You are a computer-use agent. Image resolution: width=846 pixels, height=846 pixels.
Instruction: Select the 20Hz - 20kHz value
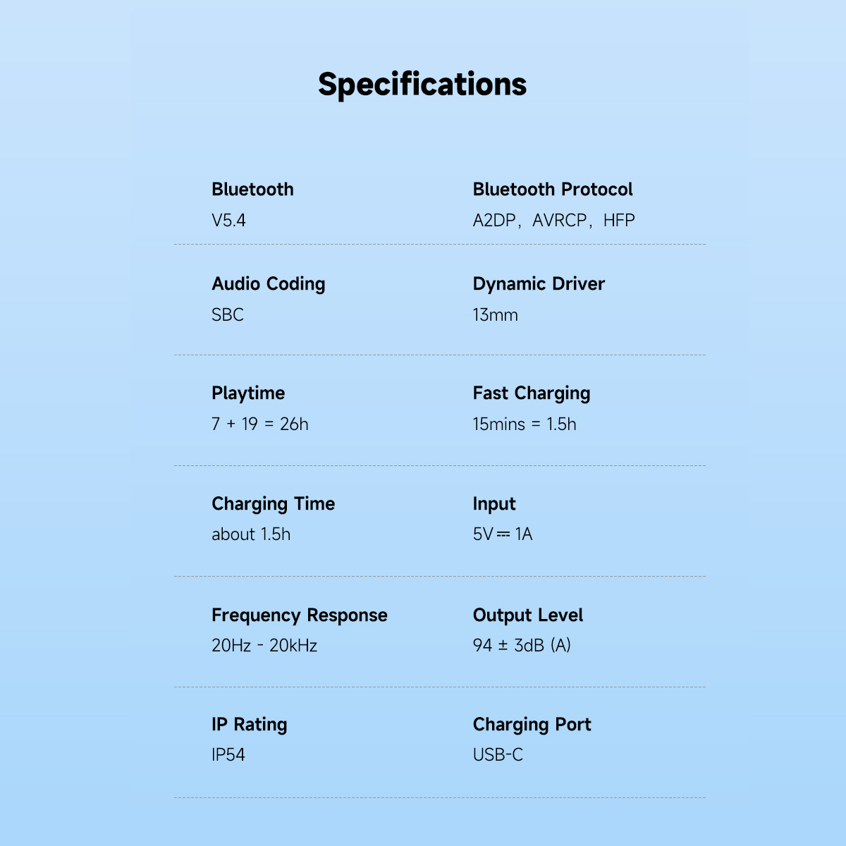(264, 646)
